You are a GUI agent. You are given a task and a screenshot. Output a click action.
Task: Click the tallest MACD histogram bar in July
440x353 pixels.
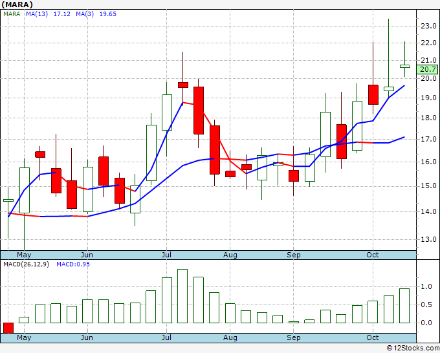click(x=182, y=296)
